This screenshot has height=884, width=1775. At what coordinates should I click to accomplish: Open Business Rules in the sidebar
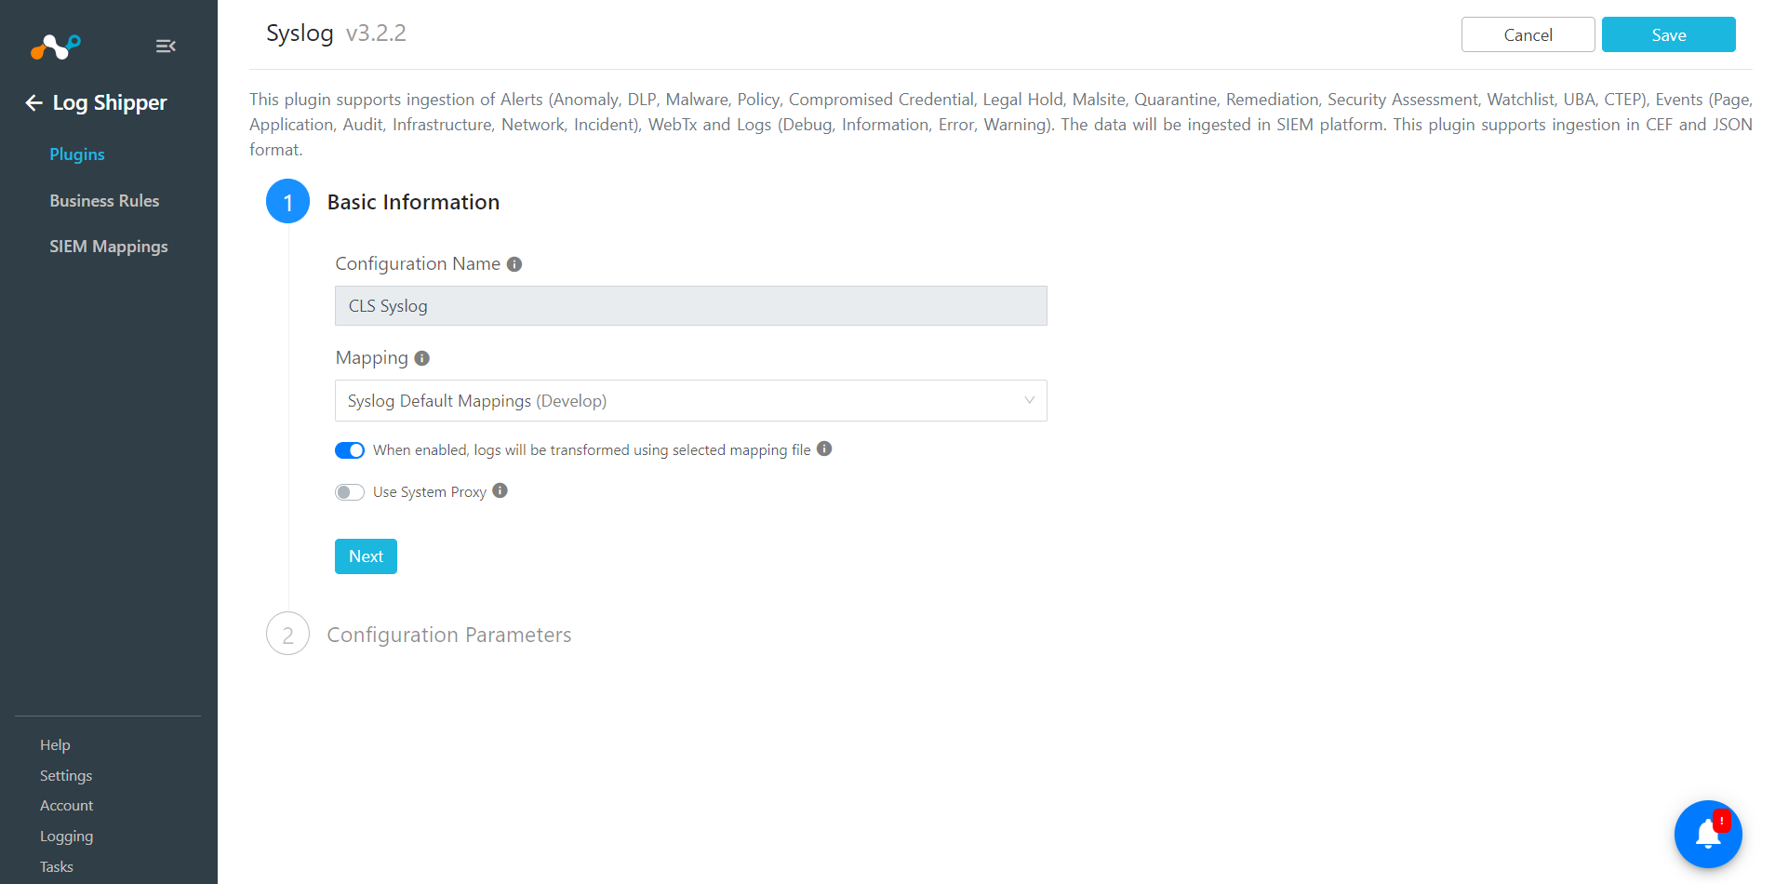click(104, 201)
